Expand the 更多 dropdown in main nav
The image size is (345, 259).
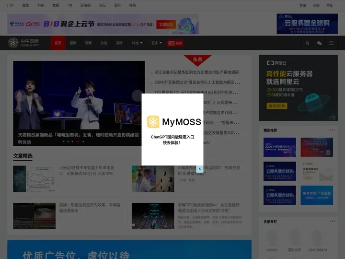click(x=156, y=43)
